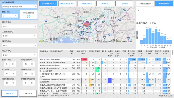Sort by 慢性期 column header
174x98 pixels.
point(104,51)
